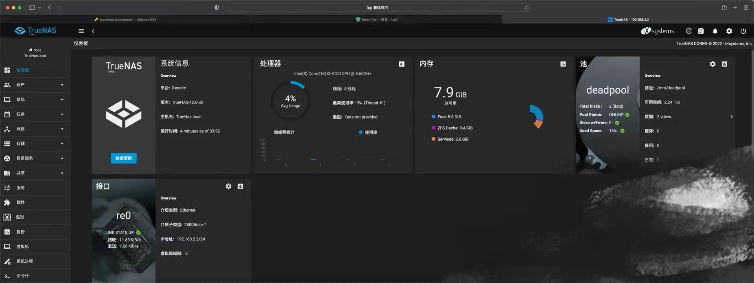
Task: Expand the 目录服务 directory services arrow
Action: point(62,158)
